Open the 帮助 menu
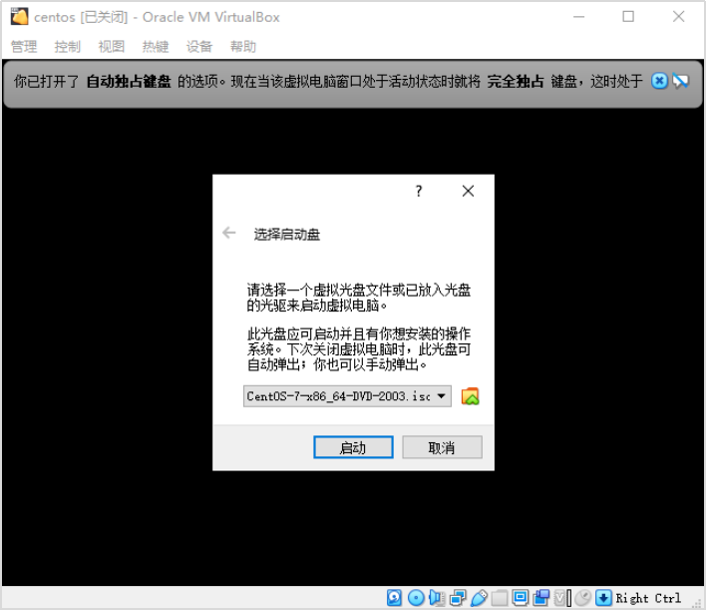Image resolution: width=706 pixels, height=610 pixels. 243,47
